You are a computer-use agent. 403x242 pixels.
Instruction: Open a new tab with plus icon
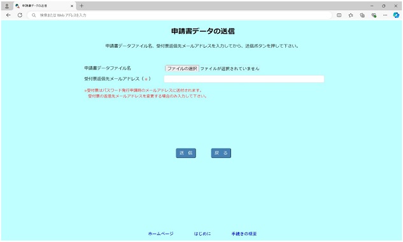[81, 6]
